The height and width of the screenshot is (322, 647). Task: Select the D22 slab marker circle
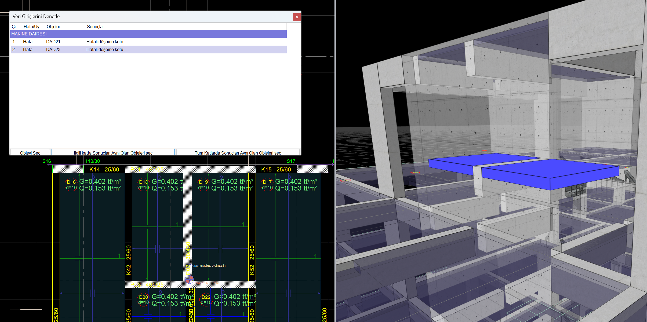206,300
